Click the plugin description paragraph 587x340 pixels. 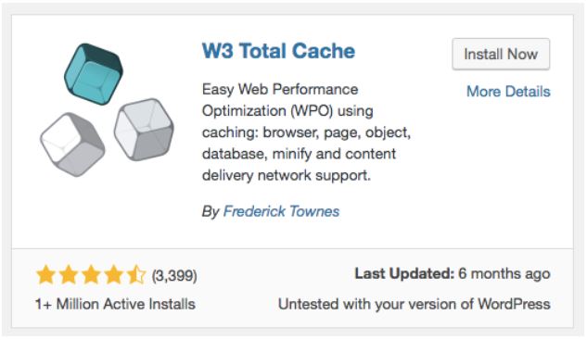click(x=306, y=132)
